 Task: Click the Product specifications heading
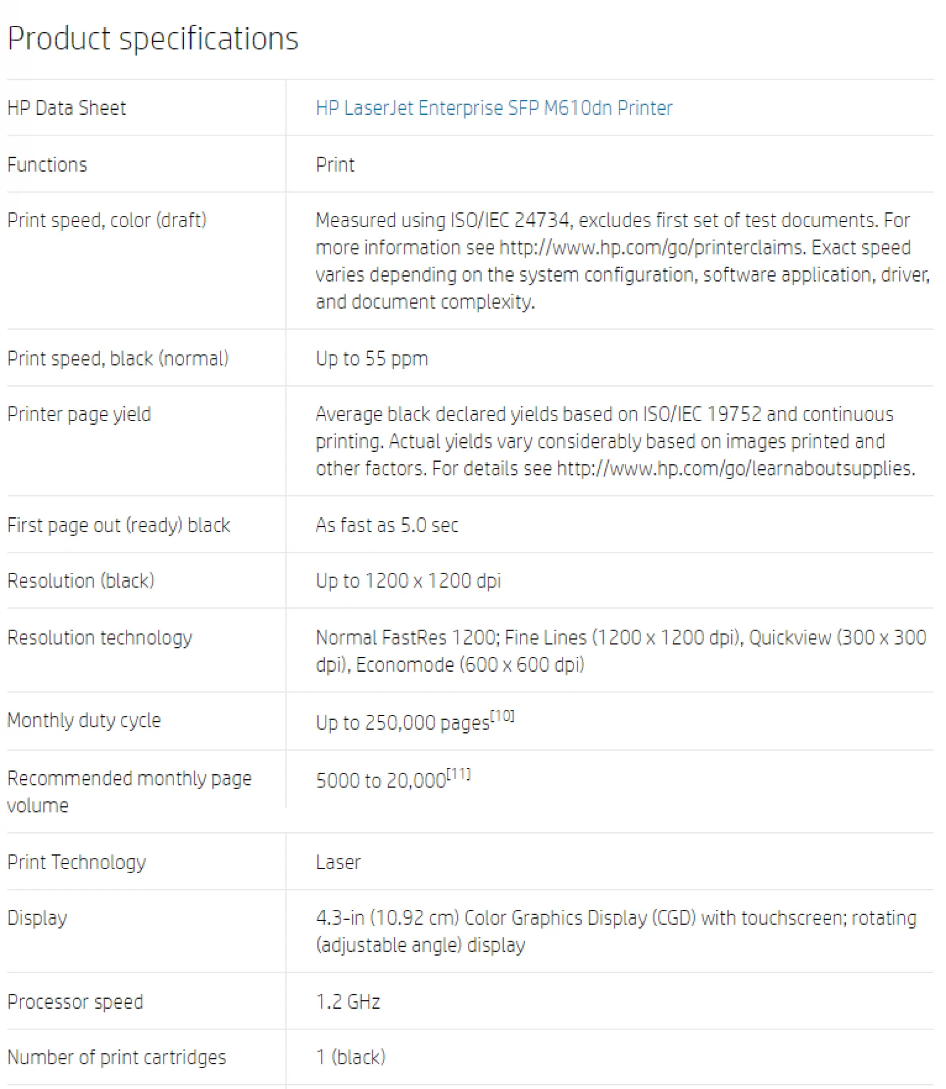152,39
